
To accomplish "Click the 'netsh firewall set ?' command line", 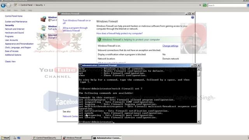I will tap(110, 89).
